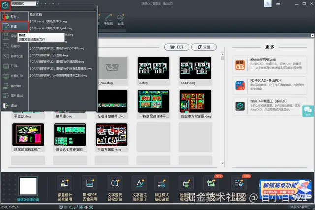Screen dimensions: 315x210
Task: Select 新建 to create a blank drawing
Action: (x=15, y=26)
